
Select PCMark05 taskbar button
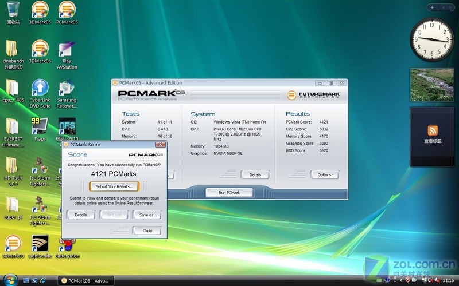point(85,281)
